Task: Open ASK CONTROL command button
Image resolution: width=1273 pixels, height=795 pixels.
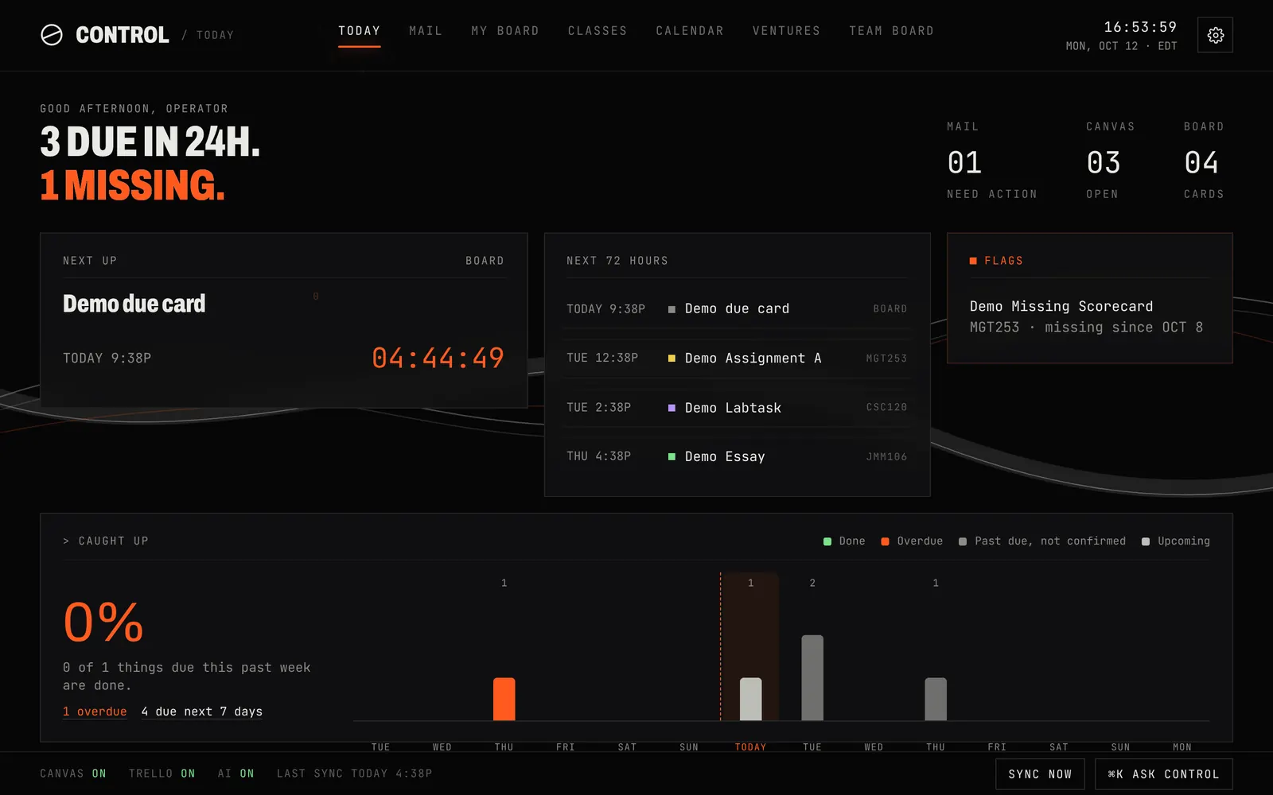Action: [1164, 774]
